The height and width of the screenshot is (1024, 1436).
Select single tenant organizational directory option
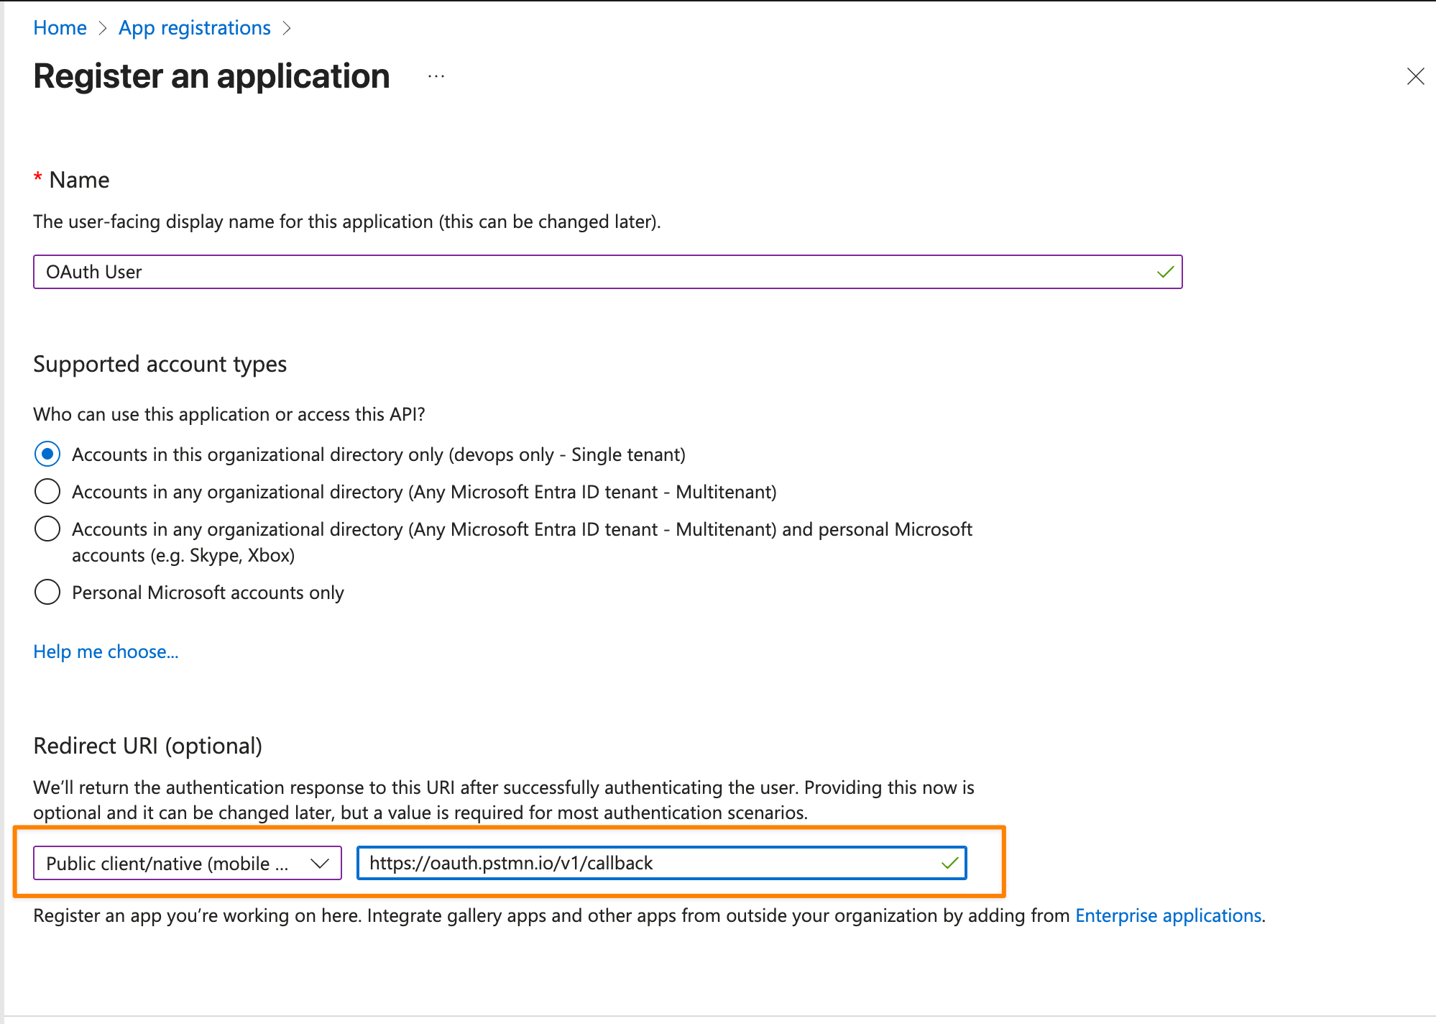47,454
